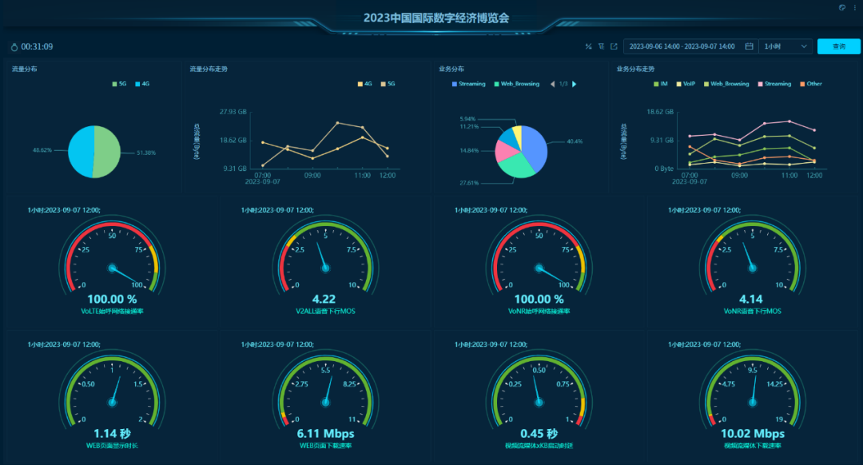Click the export/share icon
Image resolution: width=863 pixels, height=465 pixels.
614,46
